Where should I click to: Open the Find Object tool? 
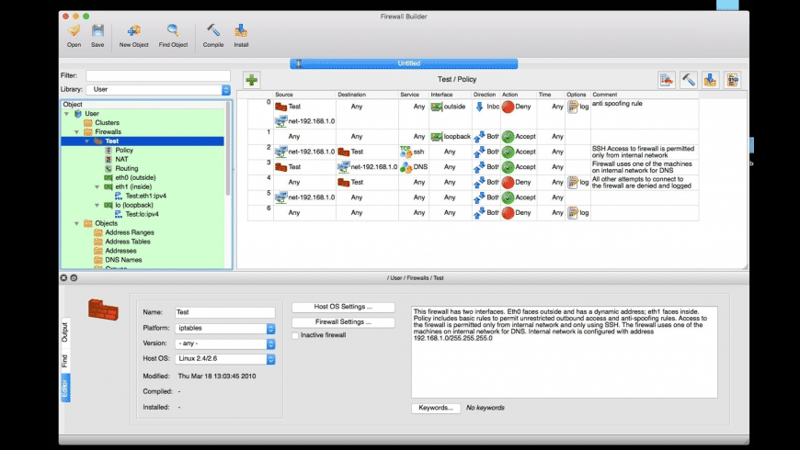(172, 30)
